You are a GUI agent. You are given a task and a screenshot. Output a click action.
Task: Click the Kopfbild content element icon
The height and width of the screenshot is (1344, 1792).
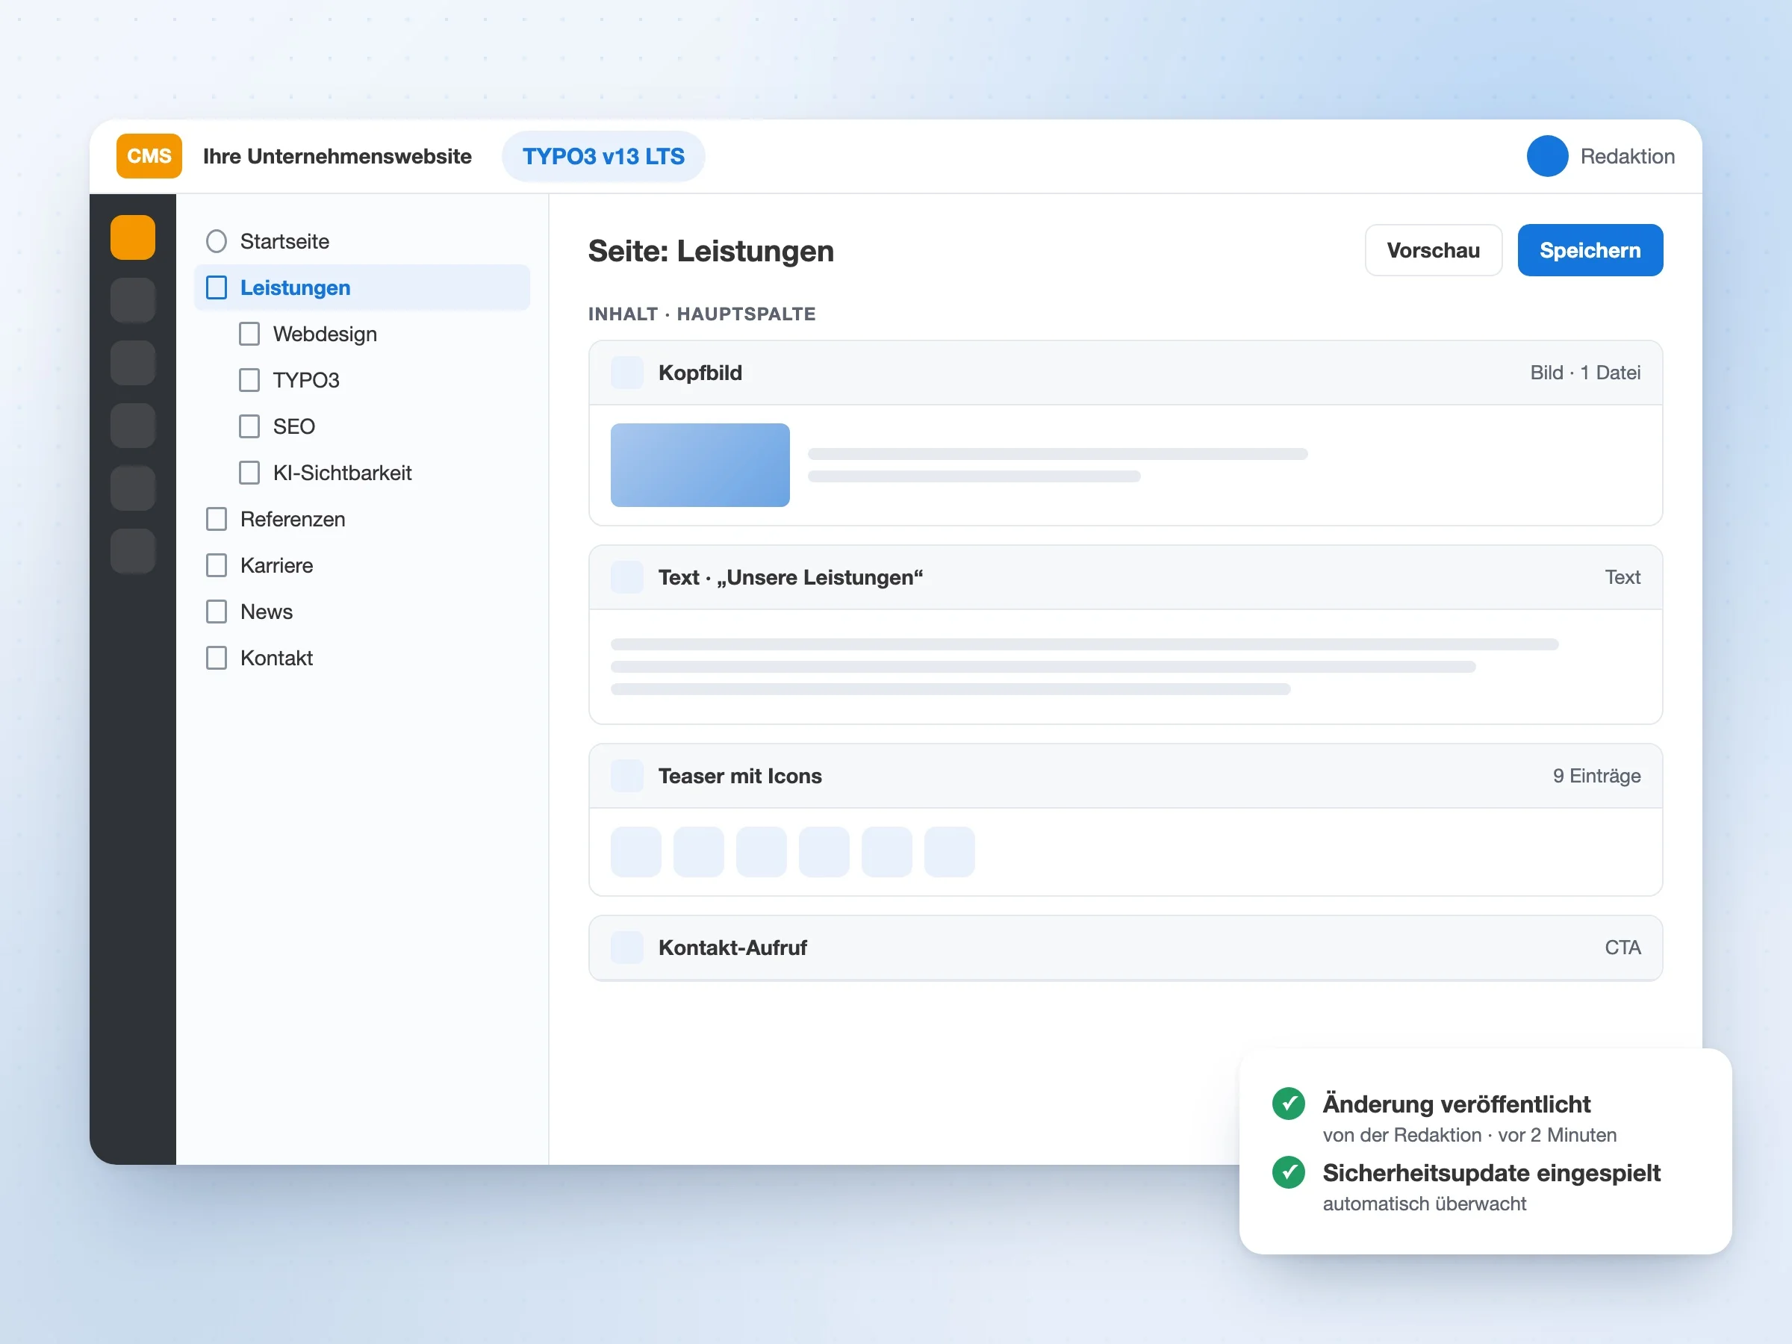pos(627,373)
